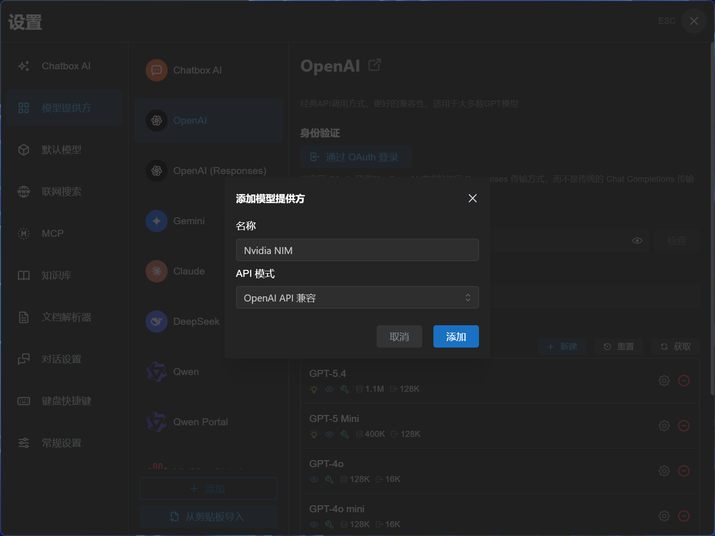Click the blue 添加 button
The image size is (715, 536).
pos(456,336)
